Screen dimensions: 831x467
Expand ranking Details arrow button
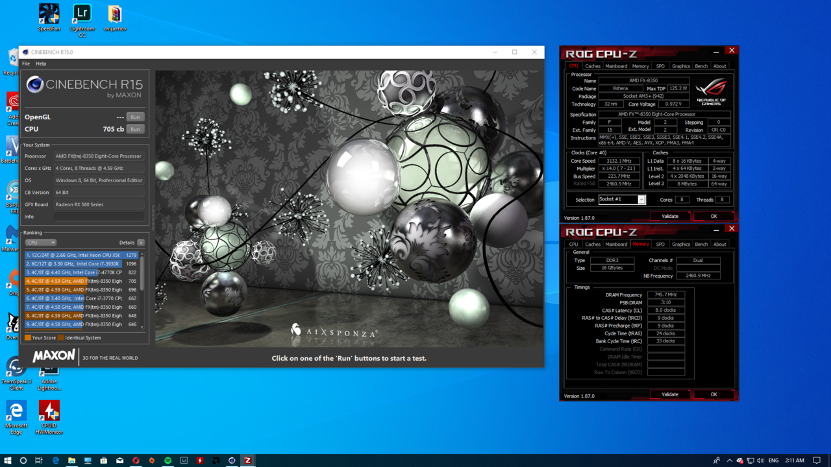[x=141, y=243]
